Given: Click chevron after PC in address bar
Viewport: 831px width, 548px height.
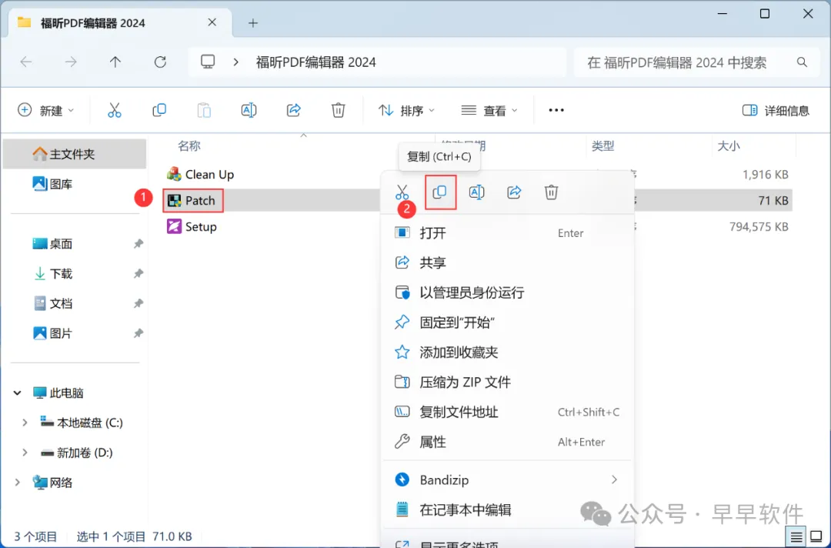Looking at the screenshot, I should tap(236, 62).
